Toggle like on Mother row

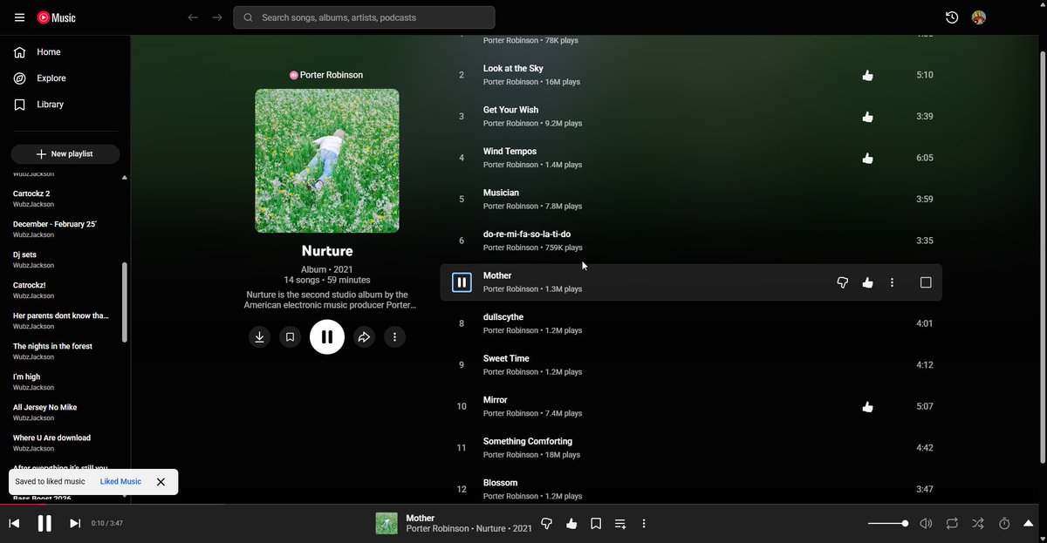(x=867, y=282)
